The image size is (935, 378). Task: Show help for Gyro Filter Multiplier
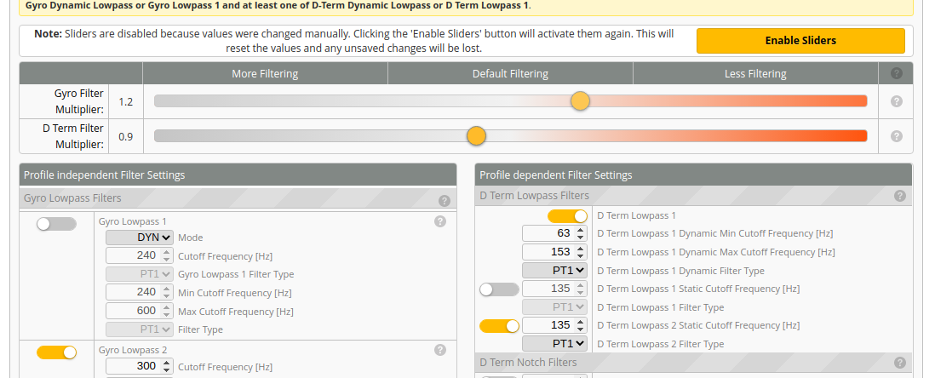pos(896,101)
